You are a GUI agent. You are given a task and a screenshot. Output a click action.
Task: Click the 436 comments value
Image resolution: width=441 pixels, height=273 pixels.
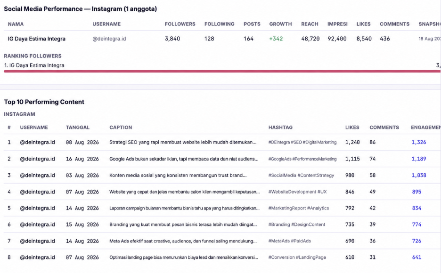pyautogui.click(x=385, y=39)
